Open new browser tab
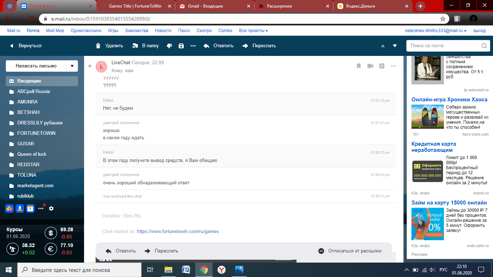This screenshot has height=277, width=493. [420, 6]
